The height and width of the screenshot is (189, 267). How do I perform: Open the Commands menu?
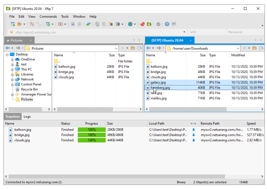tap(48, 17)
